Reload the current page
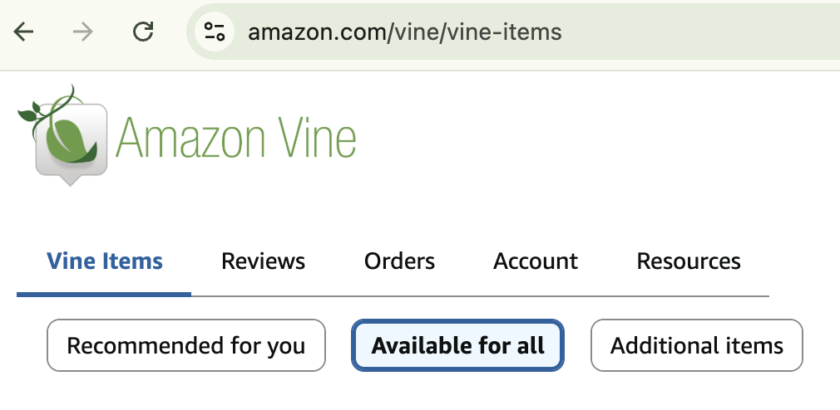This screenshot has width=840, height=410. (x=144, y=32)
